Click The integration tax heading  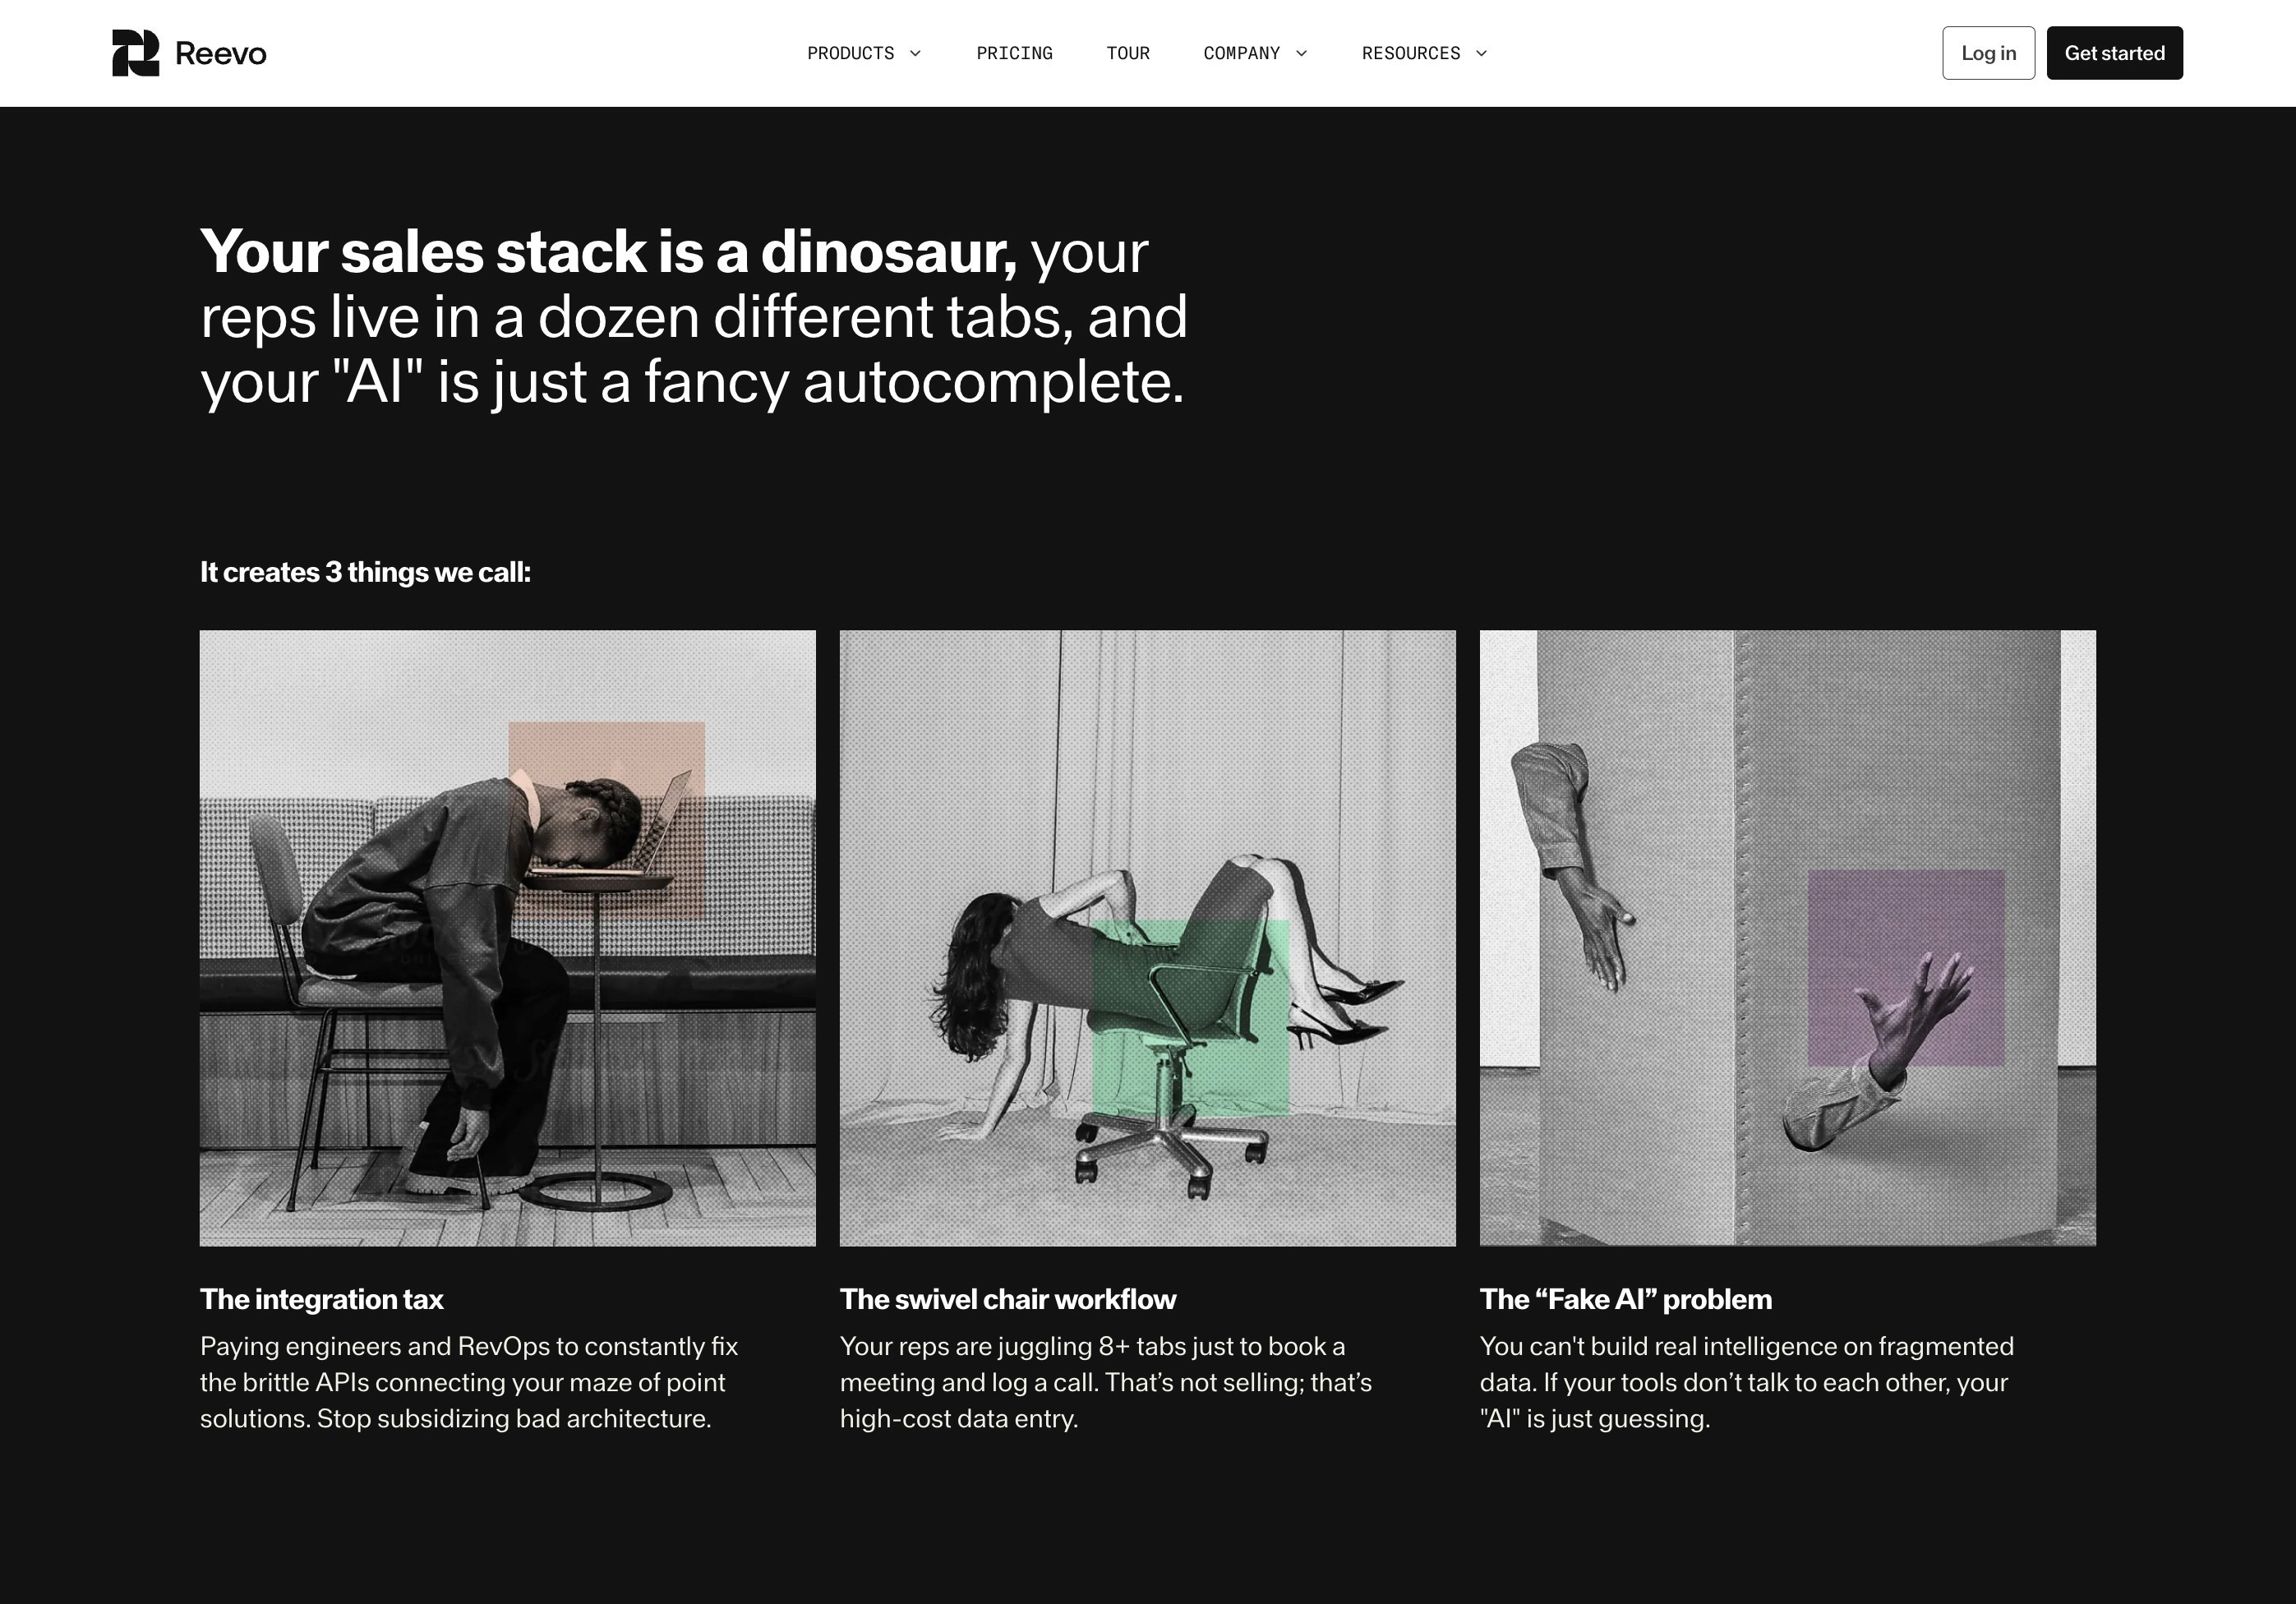(321, 1299)
